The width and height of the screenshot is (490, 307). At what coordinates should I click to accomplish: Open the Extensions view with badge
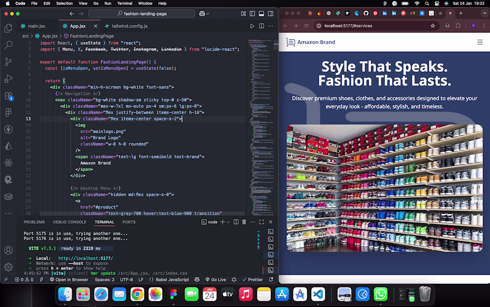click(8, 96)
